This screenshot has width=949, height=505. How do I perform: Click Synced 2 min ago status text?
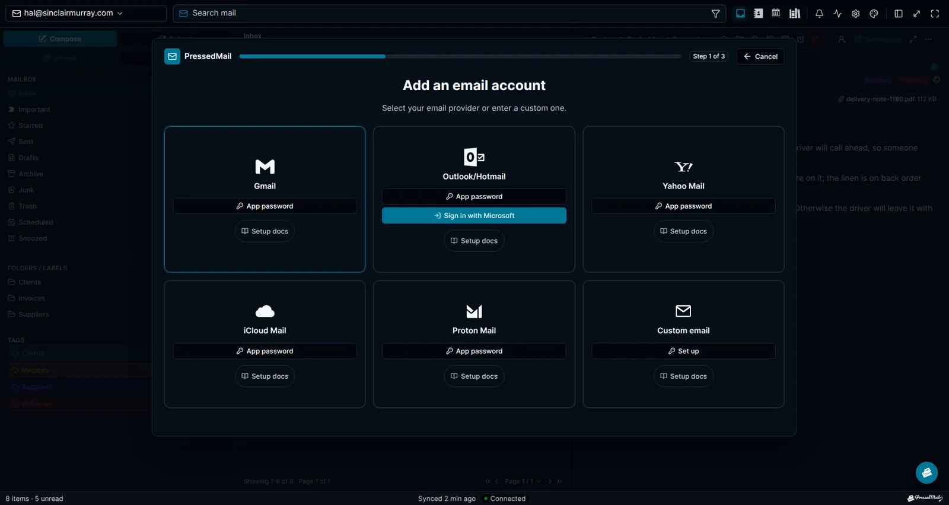pyautogui.click(x=447, y=498)
